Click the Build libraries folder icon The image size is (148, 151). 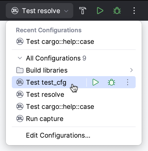coord(20,70)
